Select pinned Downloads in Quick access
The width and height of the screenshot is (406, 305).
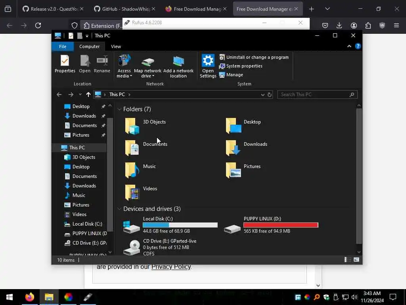84,116
